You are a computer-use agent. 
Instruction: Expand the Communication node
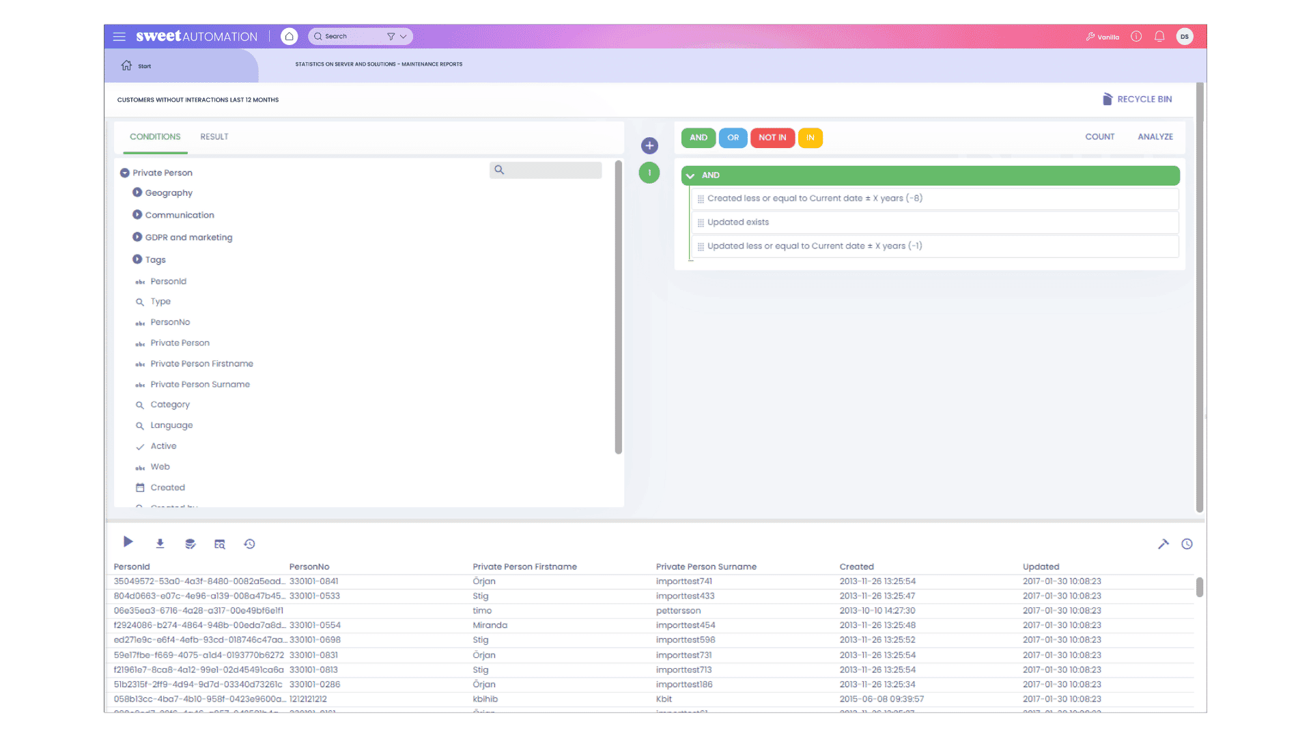[x=137, y=215]
